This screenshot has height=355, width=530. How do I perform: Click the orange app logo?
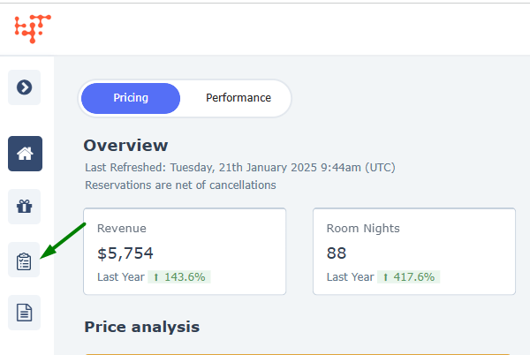(x=33, y=26)
